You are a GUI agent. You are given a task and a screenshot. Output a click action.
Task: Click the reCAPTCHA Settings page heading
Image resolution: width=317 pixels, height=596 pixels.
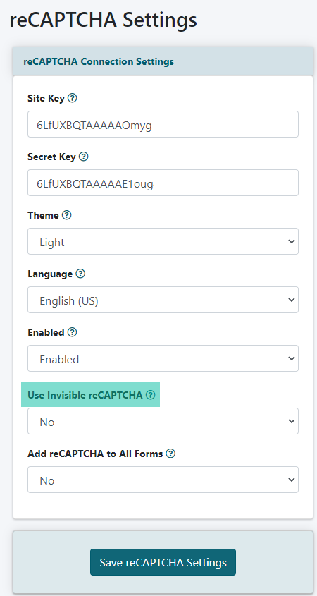coord(104,20)
